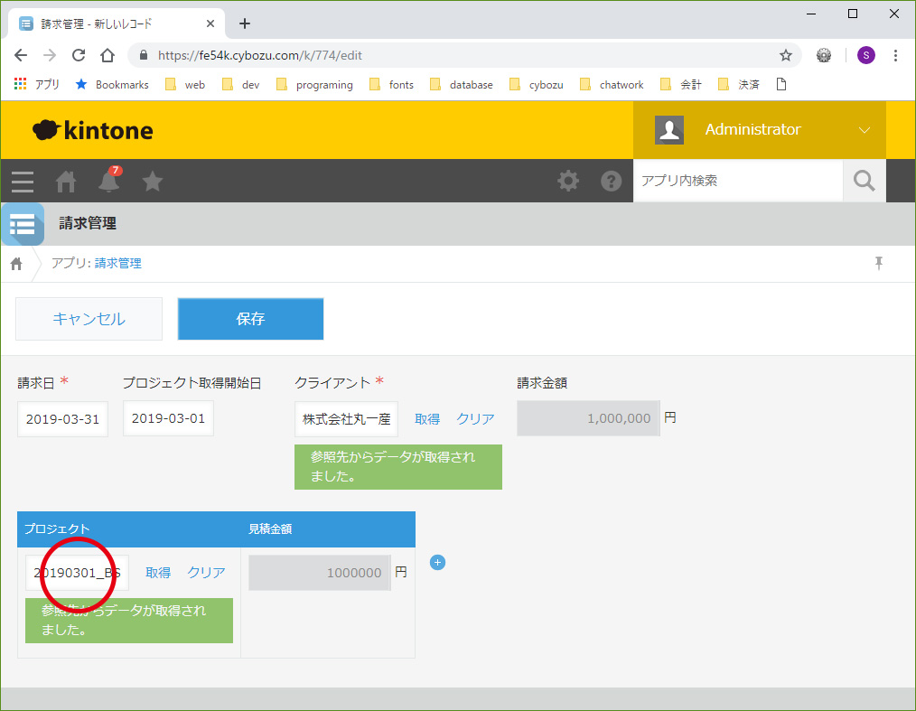The width and height of the screenshot is (916, 711).
Task: Open new browser tab
Action: click(244, 23)
